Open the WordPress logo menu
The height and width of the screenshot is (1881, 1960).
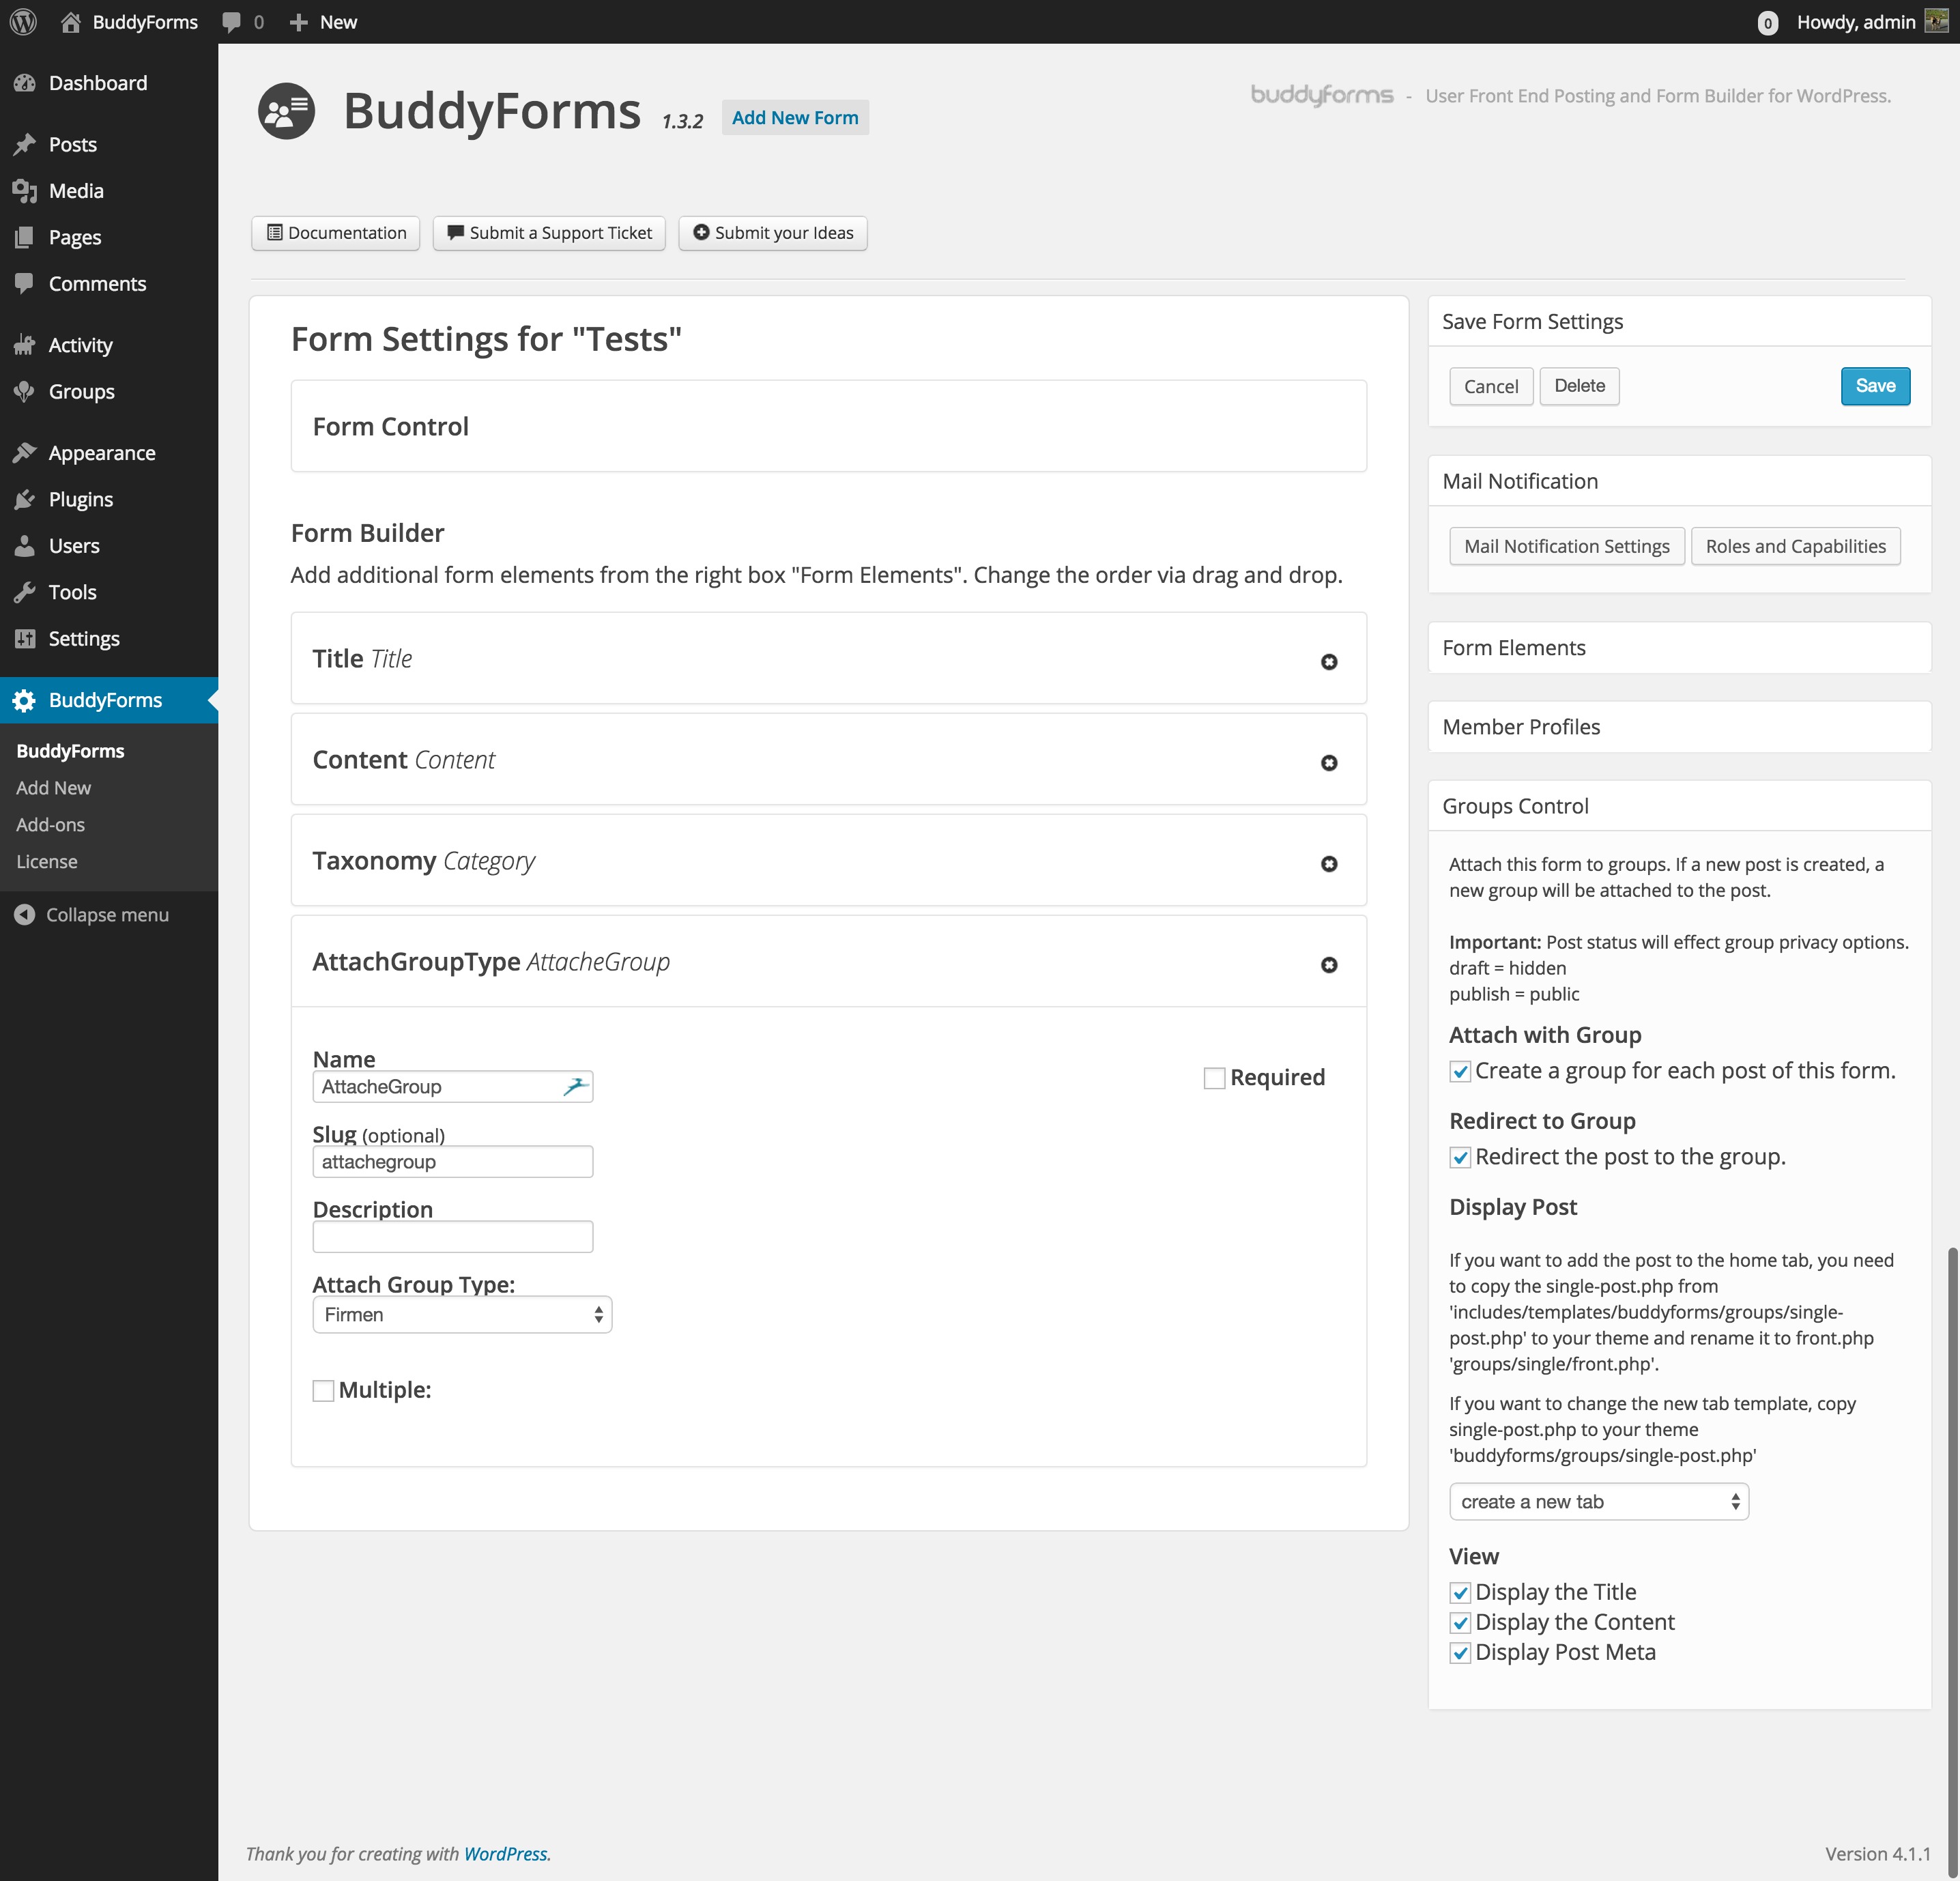(23, 21)
